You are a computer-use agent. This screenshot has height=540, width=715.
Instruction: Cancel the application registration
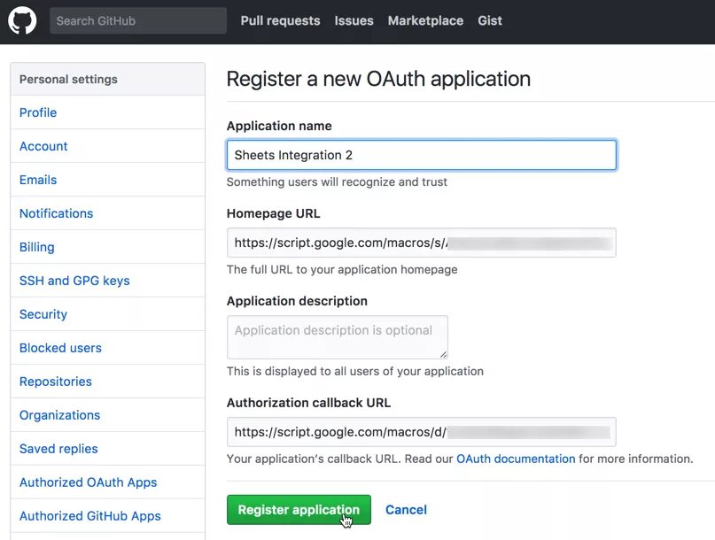(x=406, y=510)
